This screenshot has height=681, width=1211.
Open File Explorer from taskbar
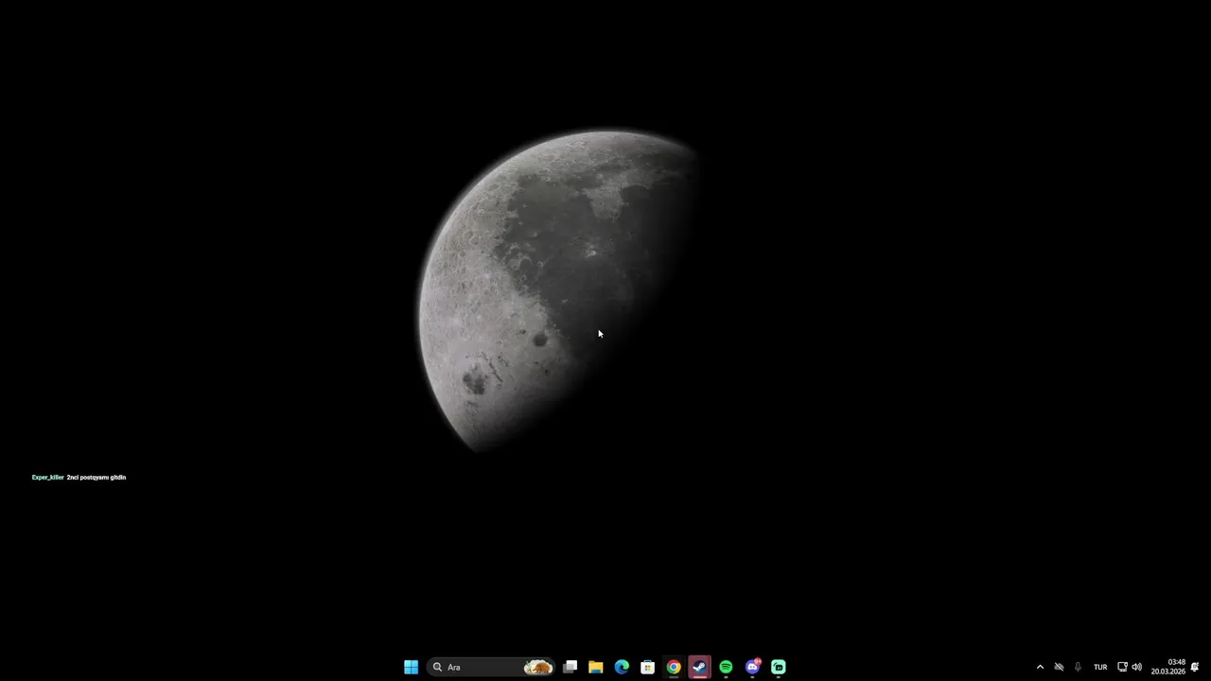point(596,667)
